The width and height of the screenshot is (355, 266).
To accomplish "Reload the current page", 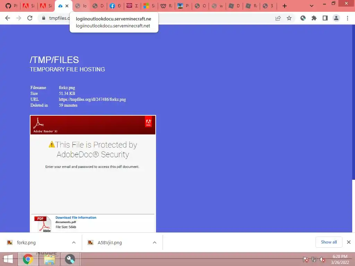I will click(x=30, y=18).
